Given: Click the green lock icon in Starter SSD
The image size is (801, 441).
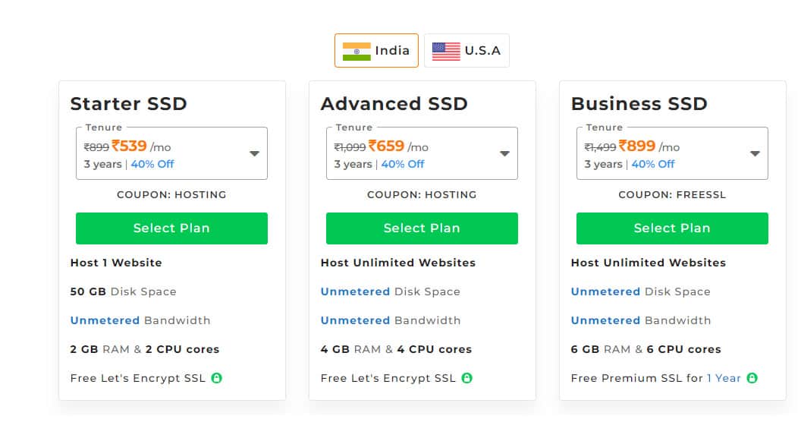Looking at the screenshot, I should coord(218,377).
